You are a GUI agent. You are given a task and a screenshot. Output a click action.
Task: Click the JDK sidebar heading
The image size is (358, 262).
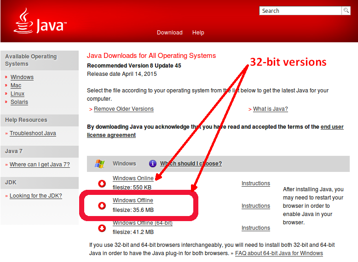coord(11,182)
